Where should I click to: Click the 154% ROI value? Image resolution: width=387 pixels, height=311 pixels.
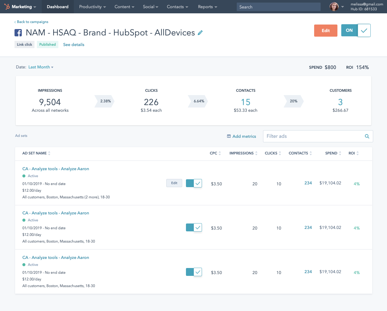[363, 67]
